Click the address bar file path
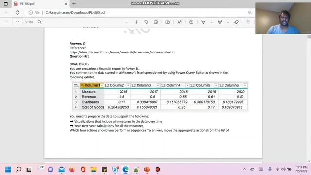Image resolution: width=311 pixels, height=175 pixels. click(x=75, y=12)
